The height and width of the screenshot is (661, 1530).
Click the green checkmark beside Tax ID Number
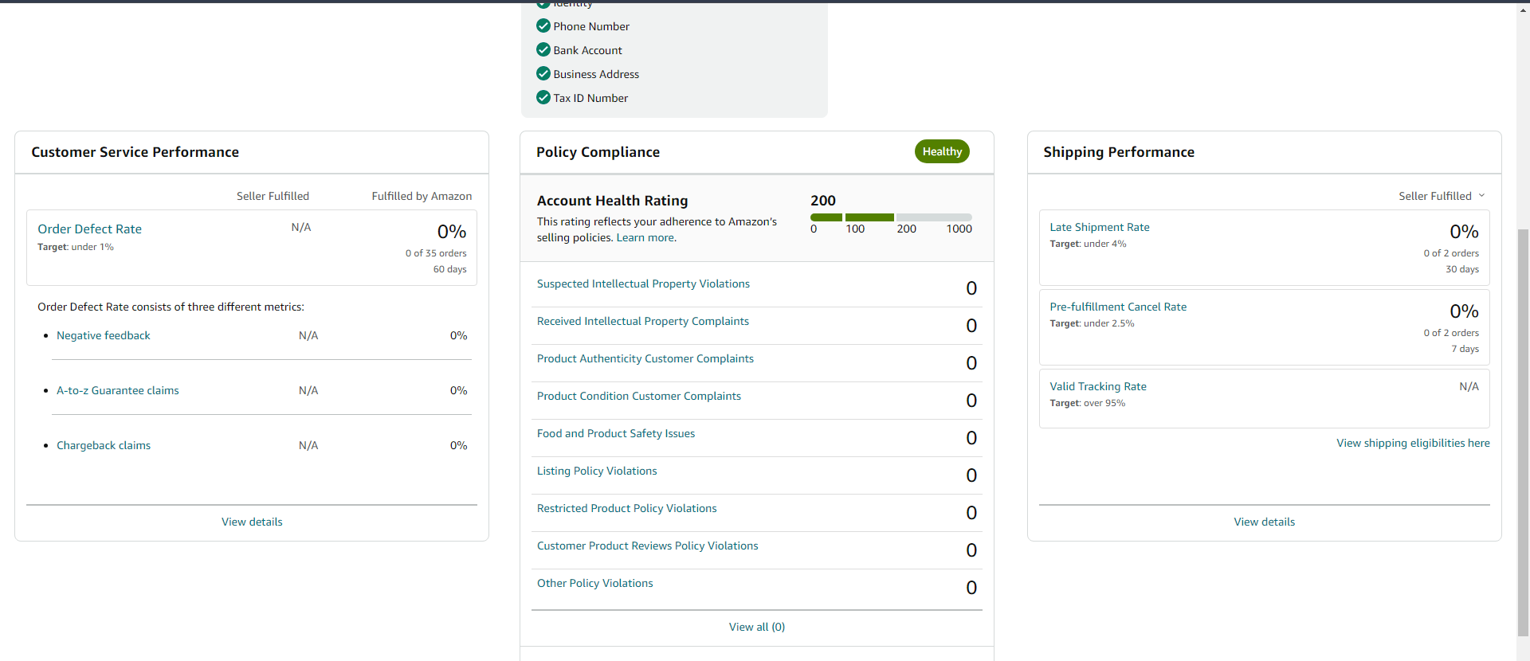click(543, 97)
